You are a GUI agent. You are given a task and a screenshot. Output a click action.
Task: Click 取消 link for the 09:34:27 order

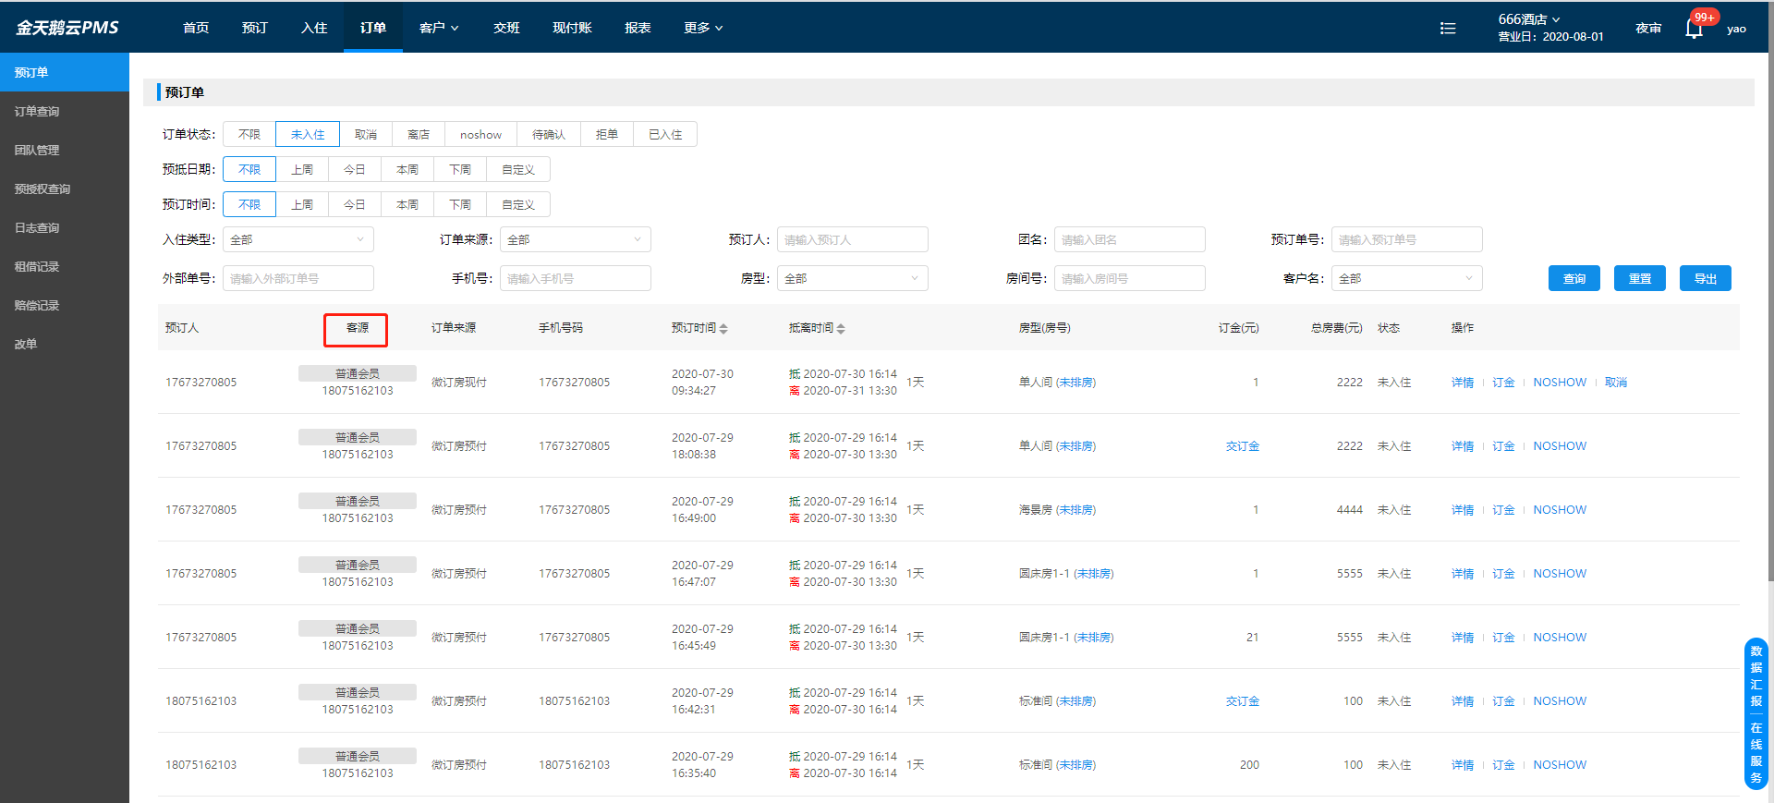(1616, 383)
